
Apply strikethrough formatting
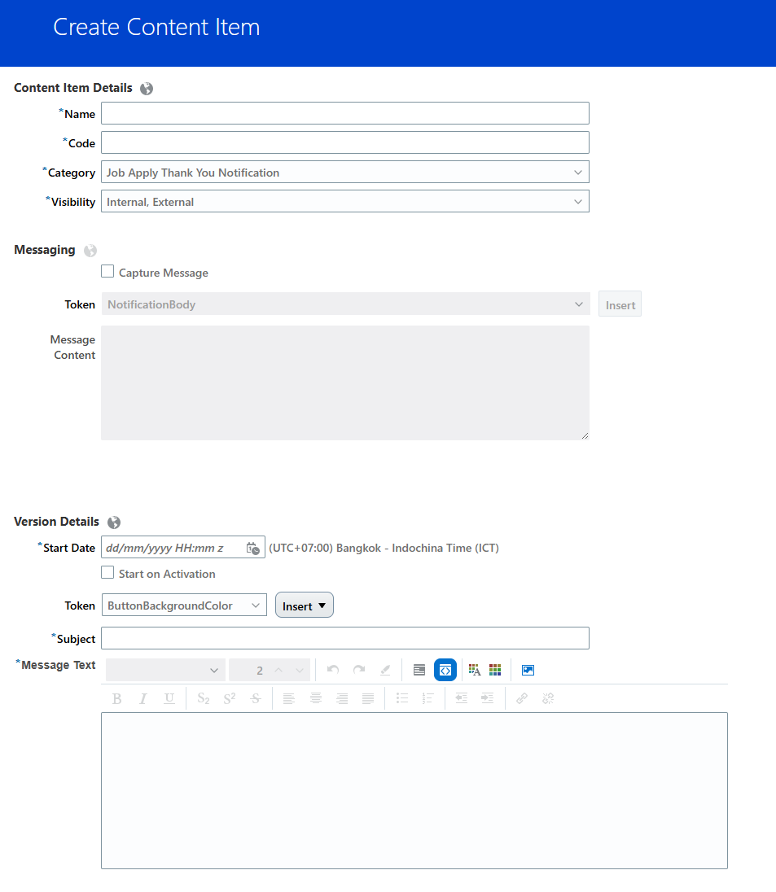[256, 698]
